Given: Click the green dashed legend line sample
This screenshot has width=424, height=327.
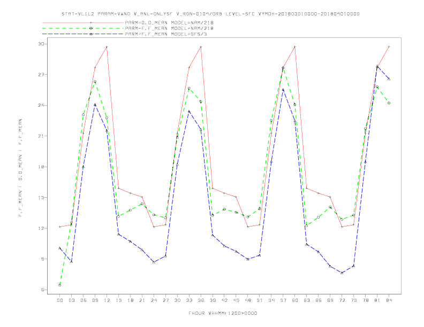Looking at the screenshot, I should (83, 28).
